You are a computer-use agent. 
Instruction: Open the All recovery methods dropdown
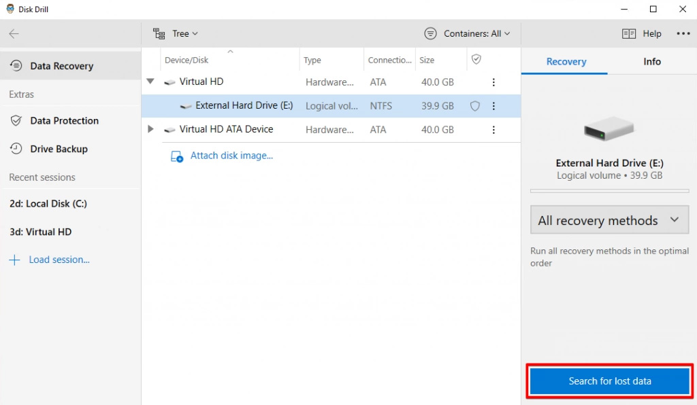(x=609, y=220)
